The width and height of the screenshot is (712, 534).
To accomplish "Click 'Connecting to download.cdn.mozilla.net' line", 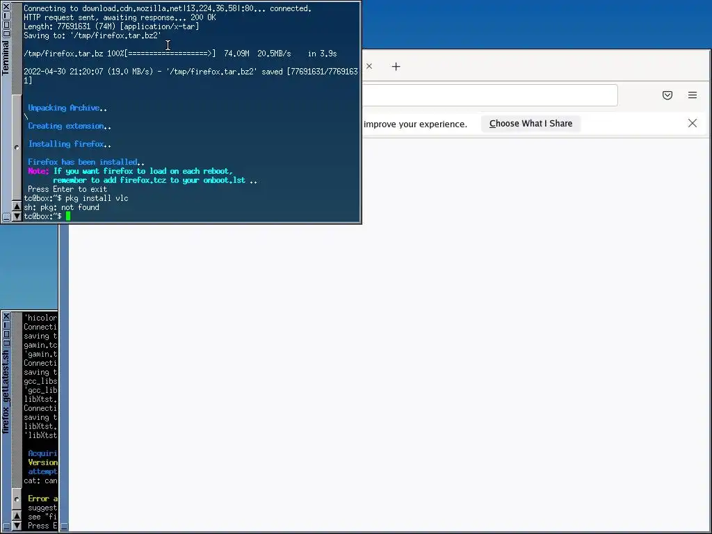I will 168,8.
